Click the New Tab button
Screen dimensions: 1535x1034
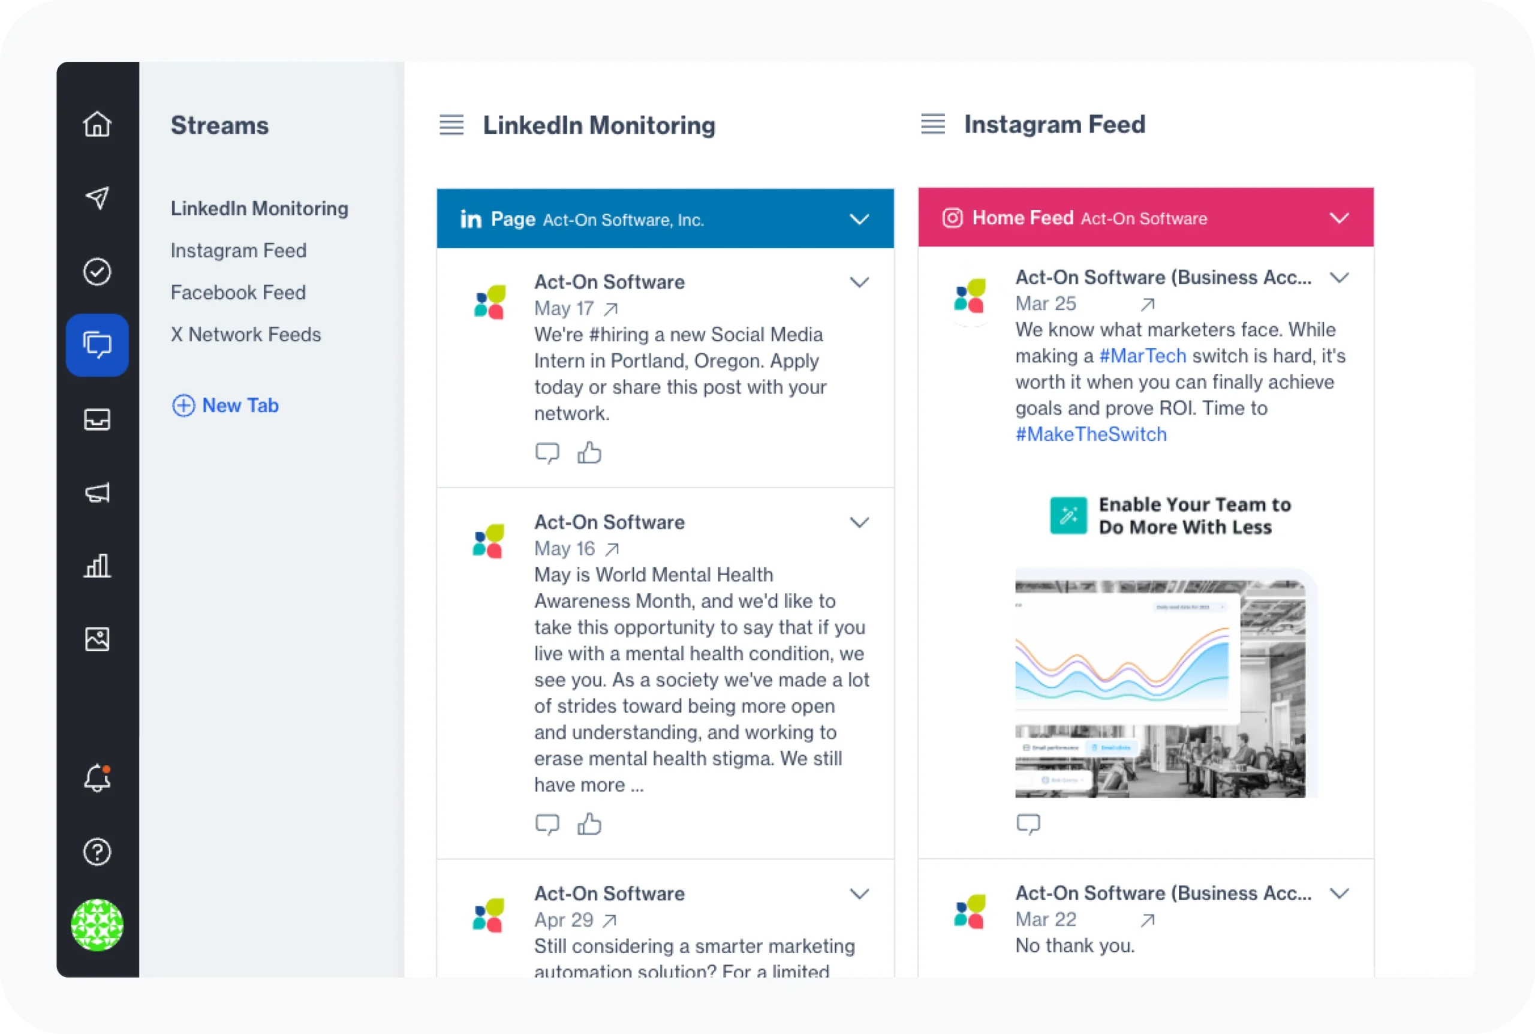tap(225, 405)
